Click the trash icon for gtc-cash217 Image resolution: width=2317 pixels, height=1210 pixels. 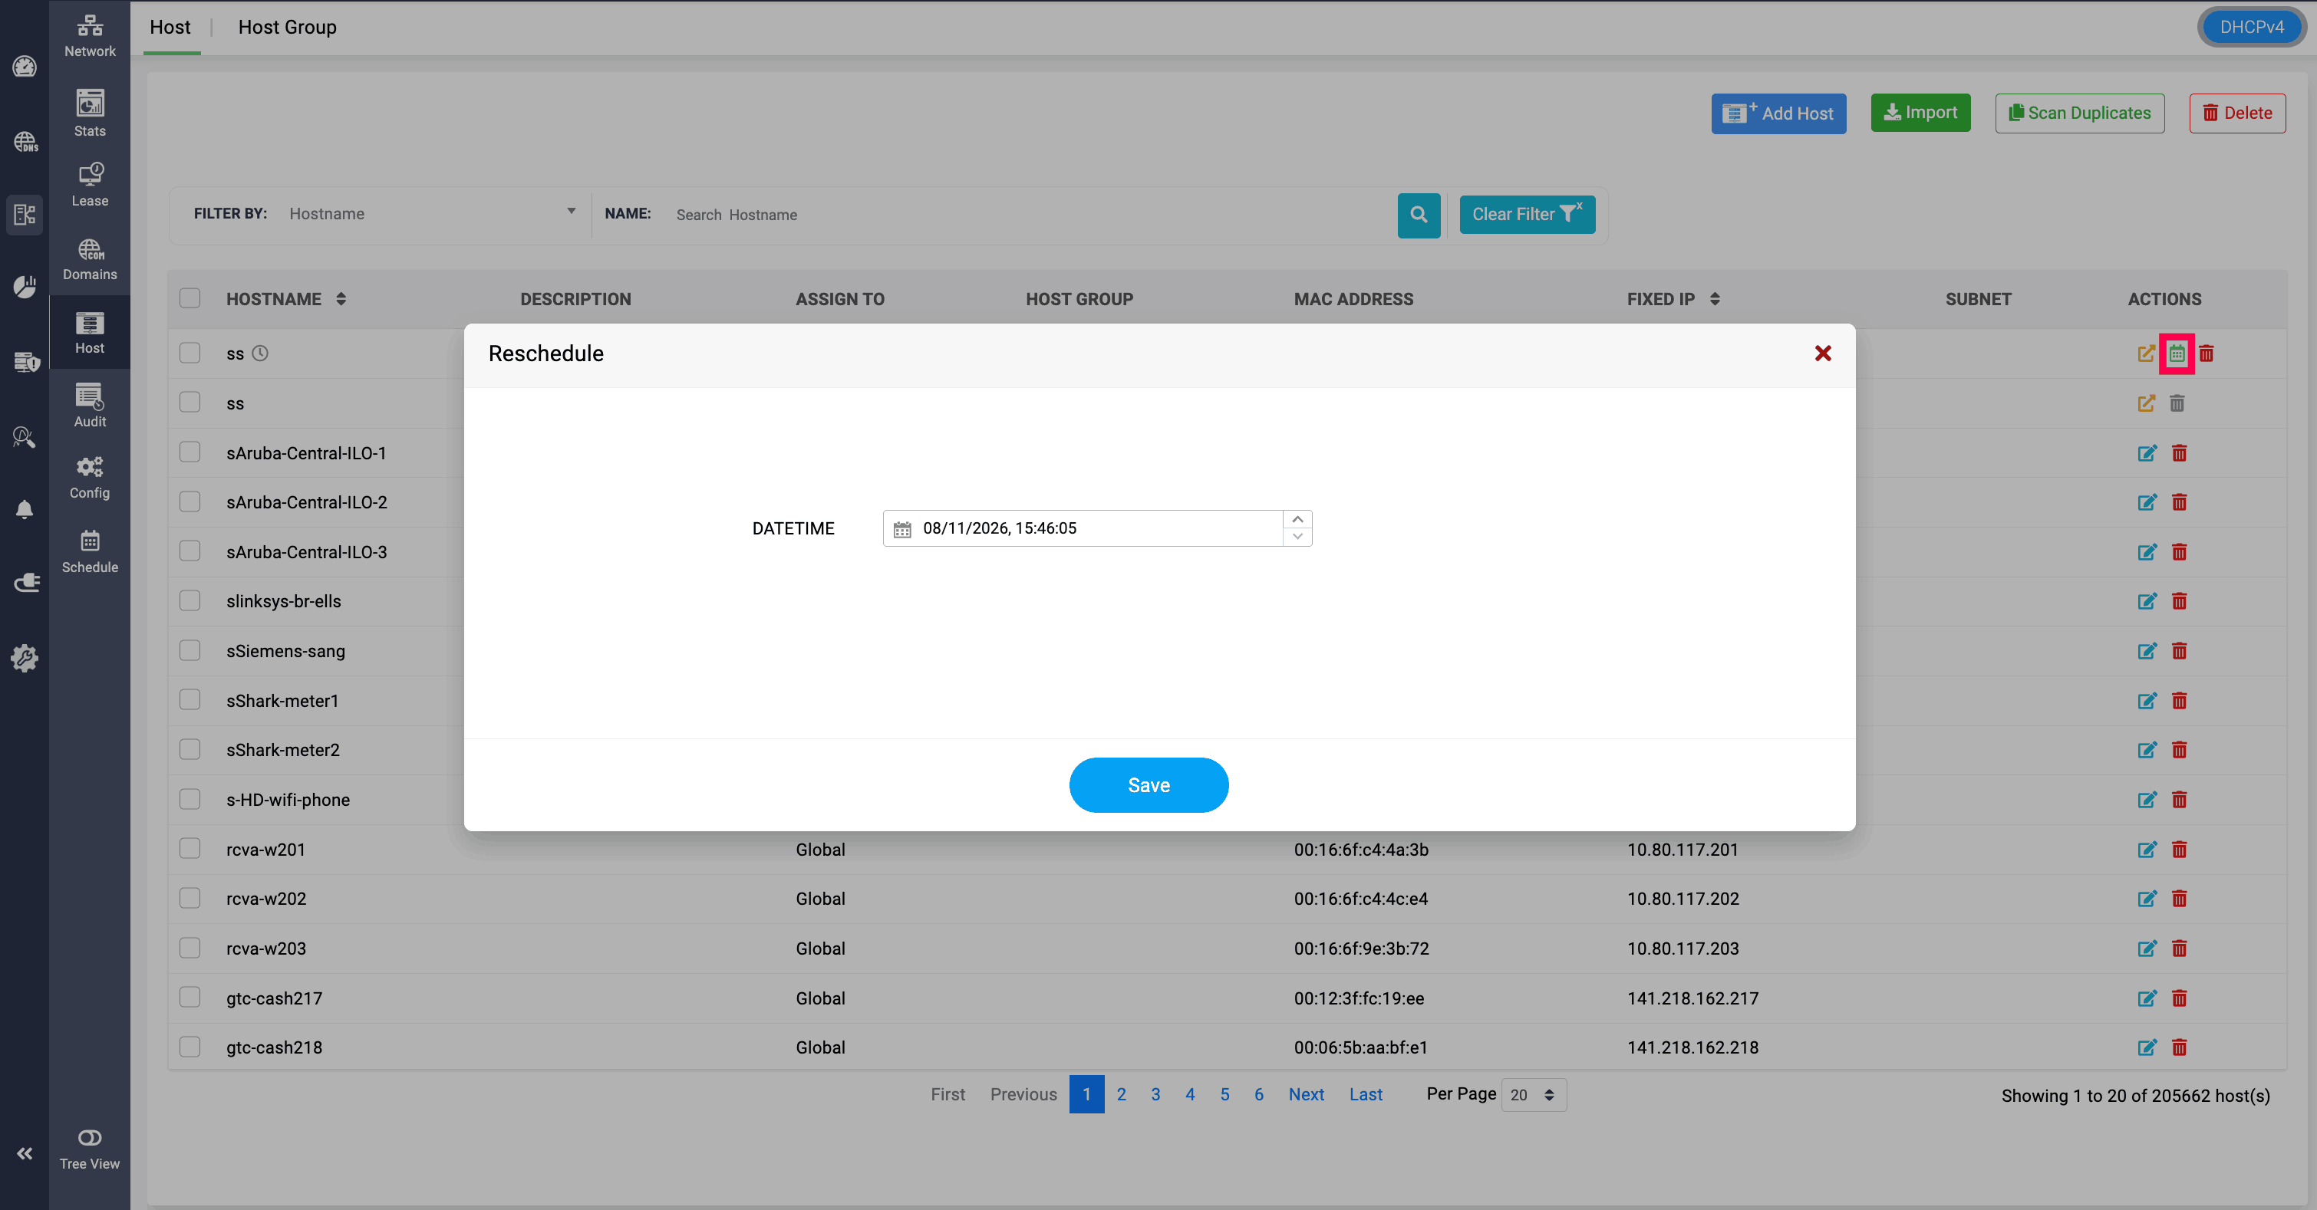pos(2180,998)
